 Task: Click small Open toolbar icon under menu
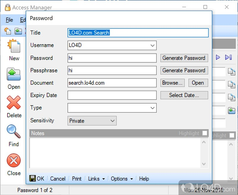(x=18, y=31)
